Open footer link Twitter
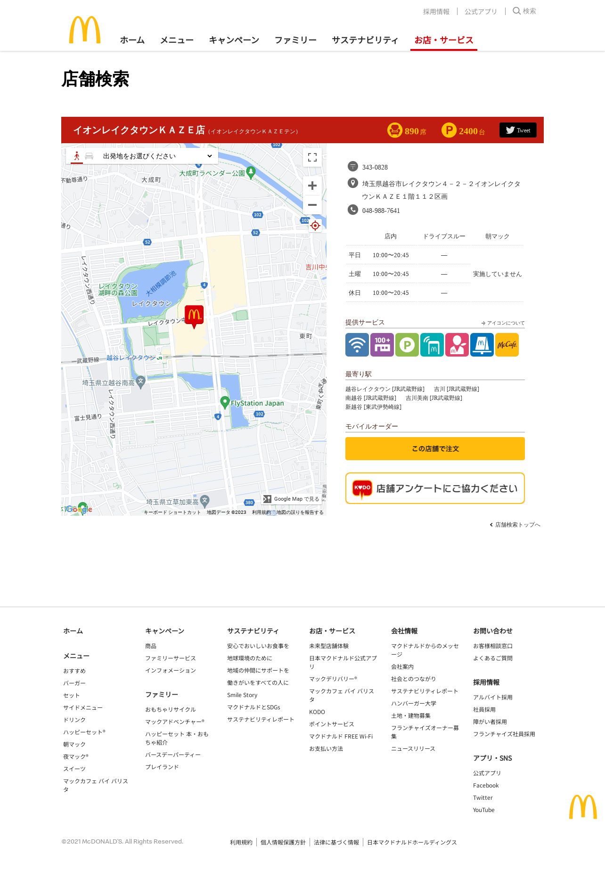The width and height of the screenshot is (605, 869). (483, 797)
